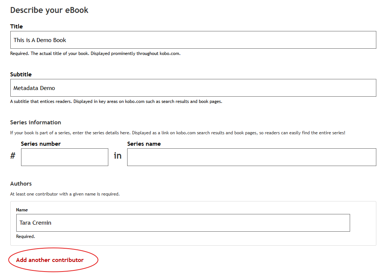
Task: Click the Subtitle field label
Action: click(x=21, y=75)
